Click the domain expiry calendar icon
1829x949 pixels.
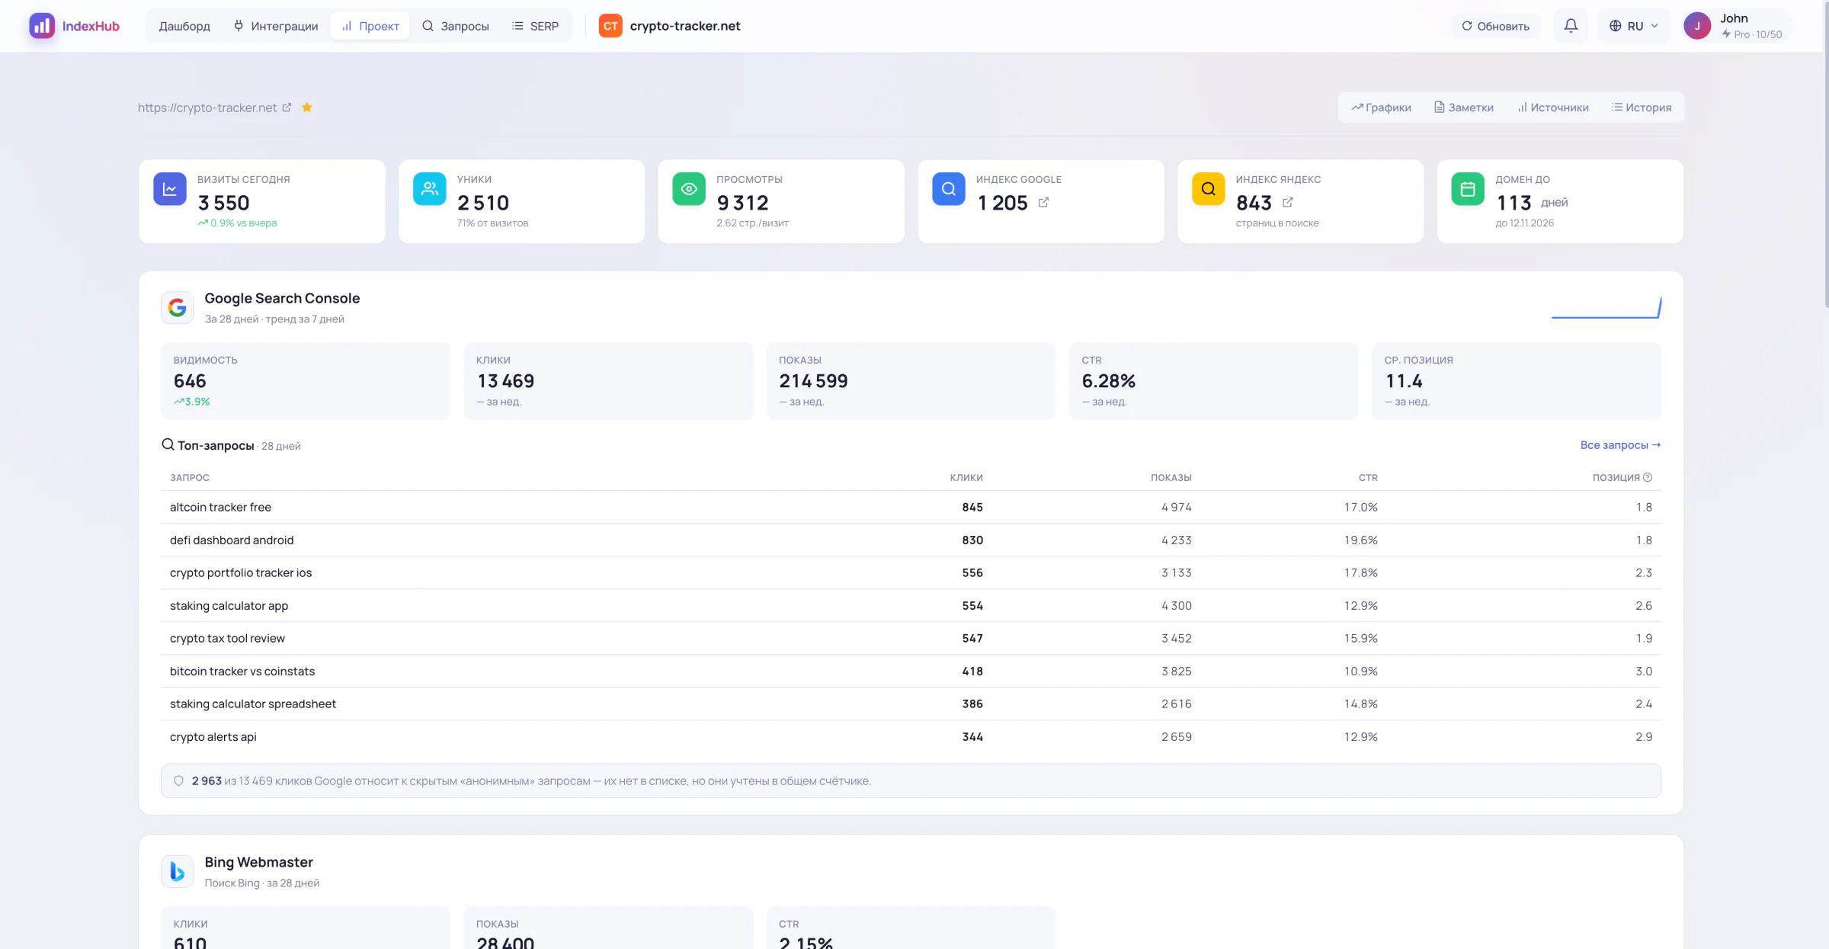point(1468,189)
